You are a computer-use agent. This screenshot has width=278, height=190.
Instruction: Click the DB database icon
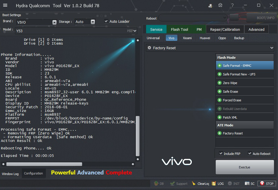tap(156, 183)
